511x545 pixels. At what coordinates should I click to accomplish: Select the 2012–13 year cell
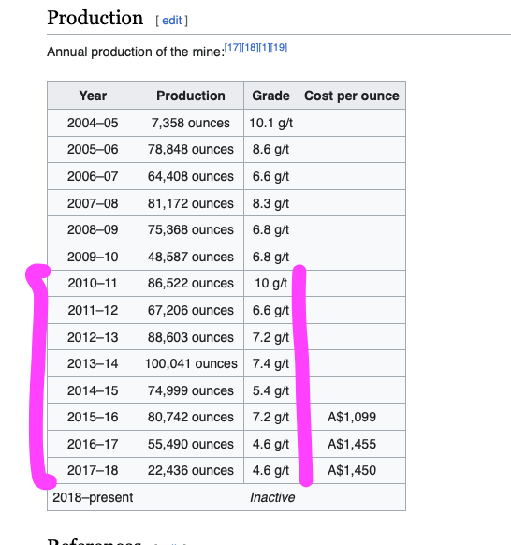pos(93,337)
